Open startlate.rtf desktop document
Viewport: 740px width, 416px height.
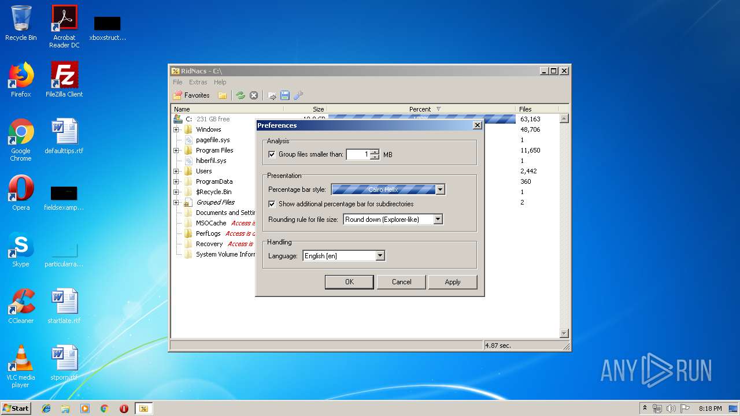coord(64,306)
